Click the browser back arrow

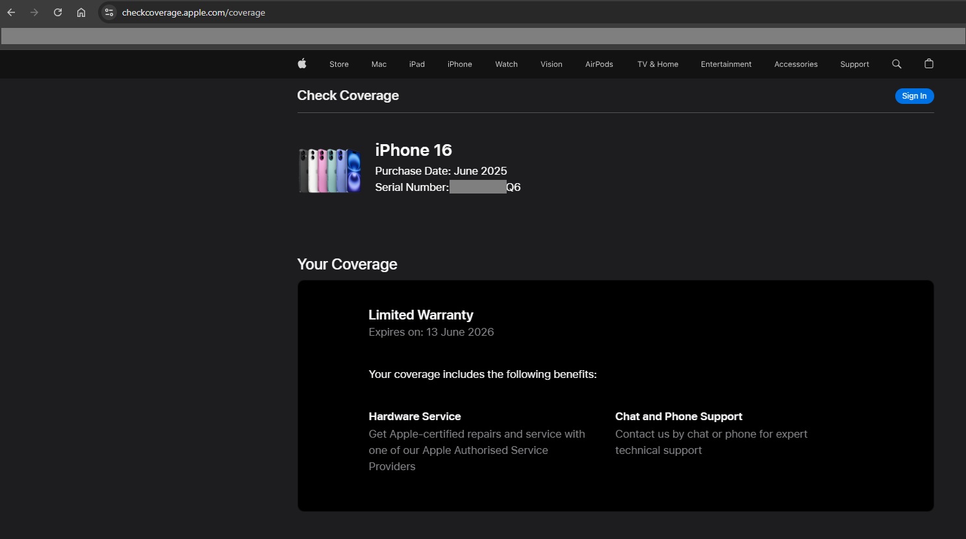click(11, 12)
